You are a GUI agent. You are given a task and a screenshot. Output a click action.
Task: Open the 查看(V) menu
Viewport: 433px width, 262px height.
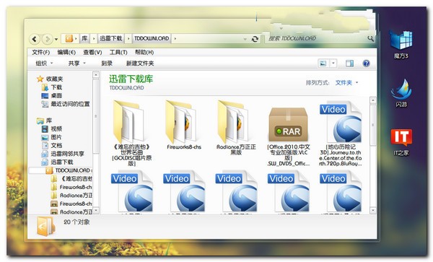point(92,52)
